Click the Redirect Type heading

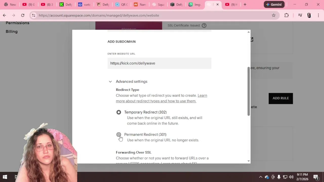[x=128, y=90]
